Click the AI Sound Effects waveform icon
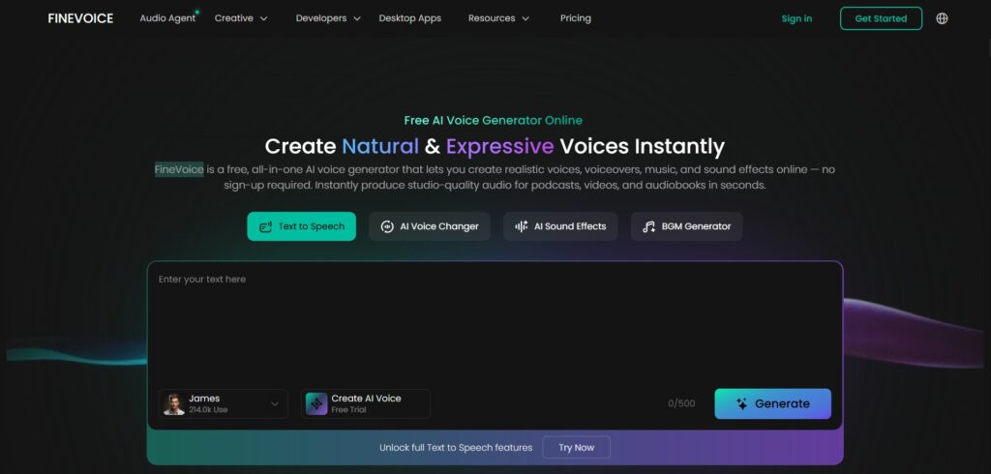991x474 pixels. (522, 226)
